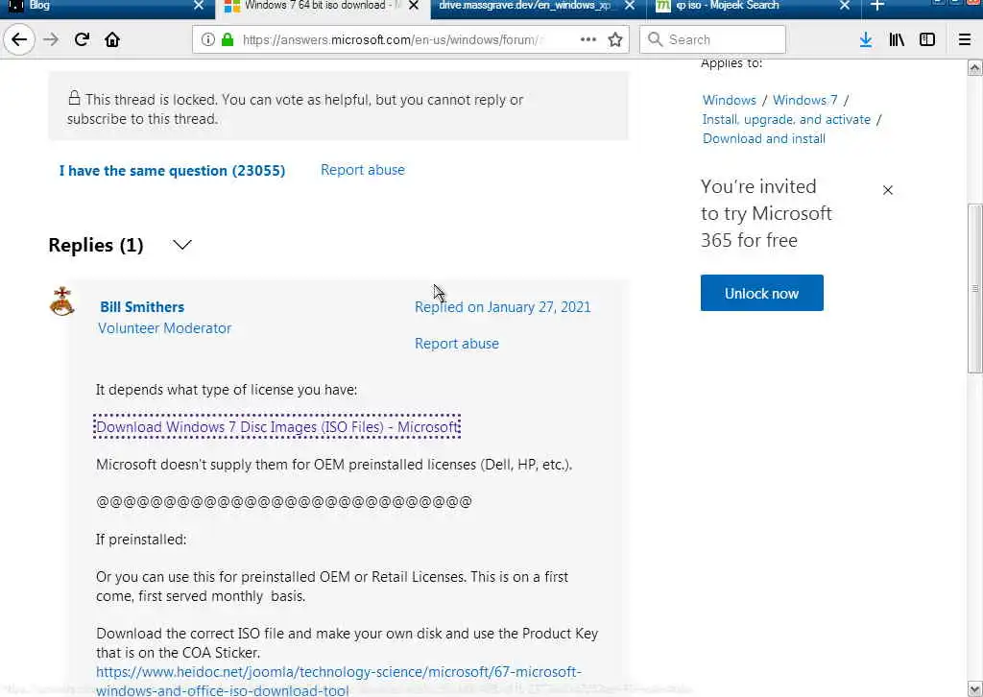This screenshot has height=697, width=983.
Task: Click the scrollbar down arrow
Action: coord(975,688)
